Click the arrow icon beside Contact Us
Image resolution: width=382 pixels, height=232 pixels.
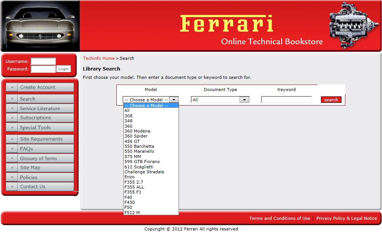(12, 187)
